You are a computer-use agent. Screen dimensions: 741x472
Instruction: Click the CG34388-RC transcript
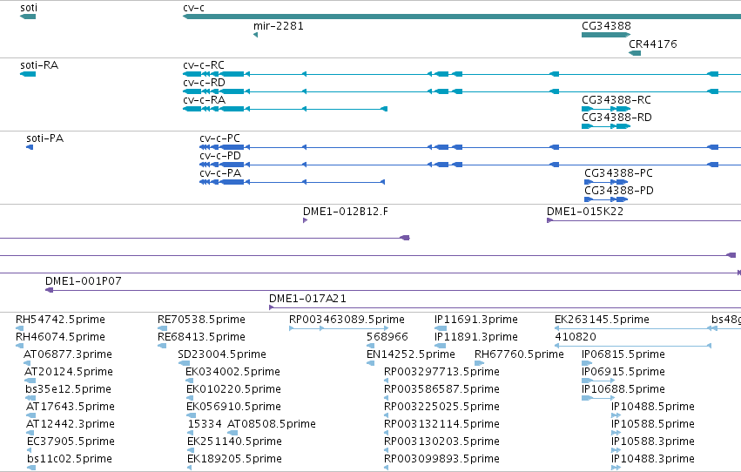[x=606, y=109]
